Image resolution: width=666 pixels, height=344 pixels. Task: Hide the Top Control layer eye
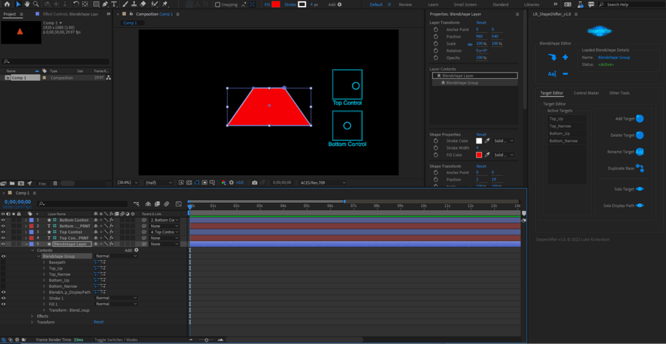tap(3, 232)
